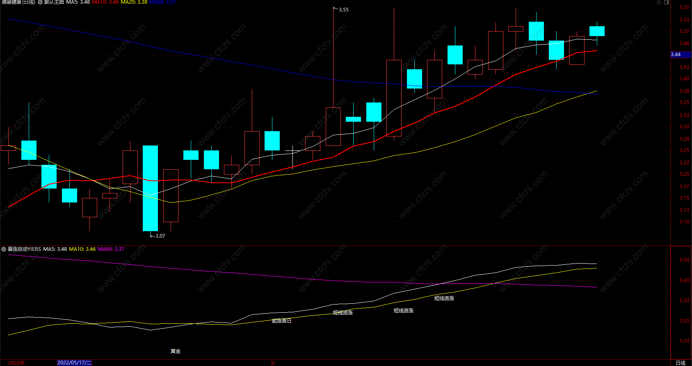Click the large cyan candle above 3.07

pos(150,189)
